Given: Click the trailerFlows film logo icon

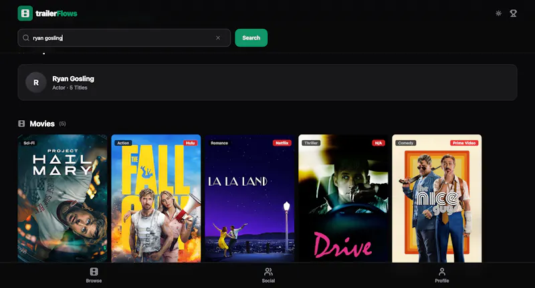Looking at the screenshot, I should 25,13.
